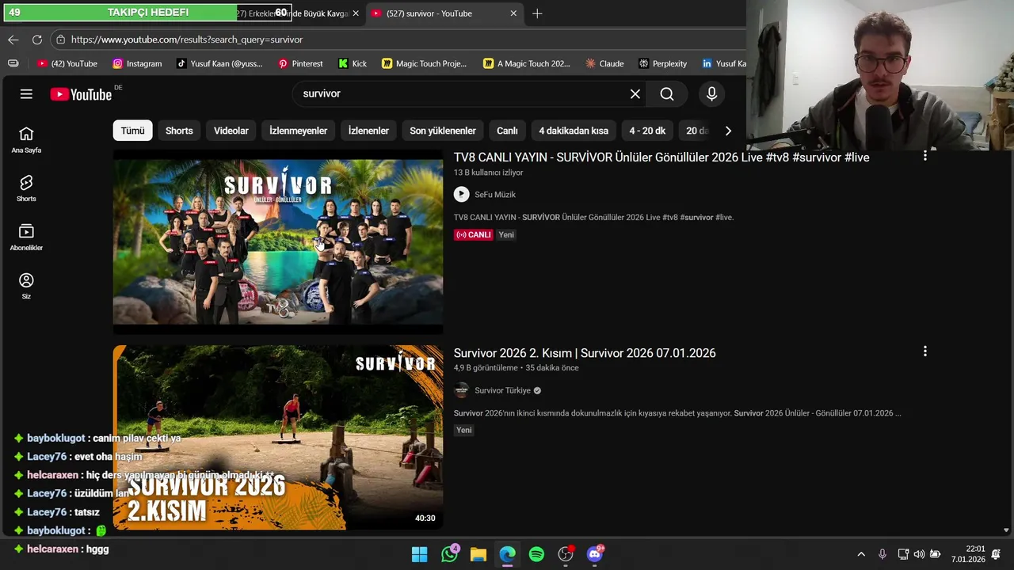Play the Survivor 2026 2.Kısım thumbnail
The image size is (1014, 570).
278,437
